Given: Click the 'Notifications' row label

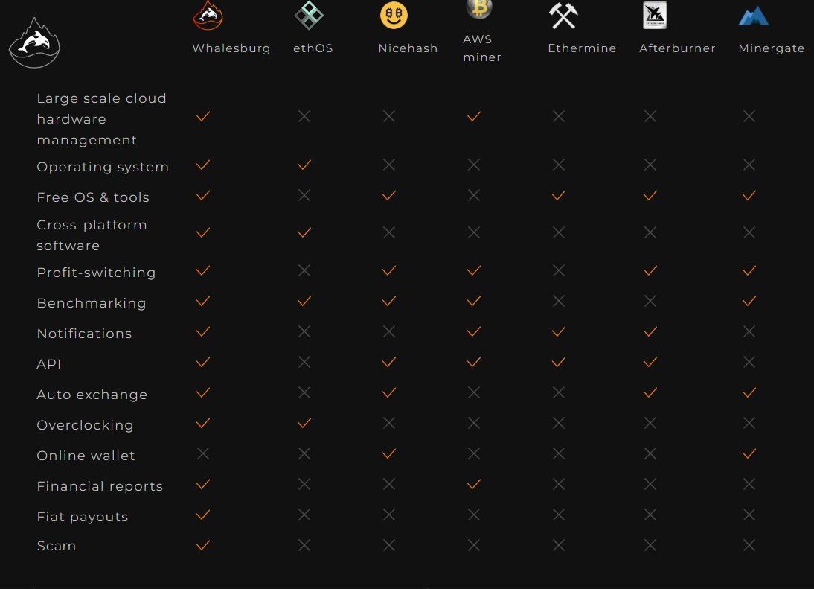Looking at the screenshot, I should (84, 334).
